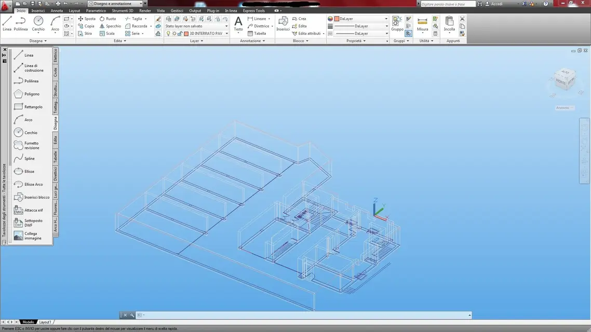Select Poligono in the tool palette
Viewport: 591px width, 332px height.
pyautogui.click(x=27, y=94)
